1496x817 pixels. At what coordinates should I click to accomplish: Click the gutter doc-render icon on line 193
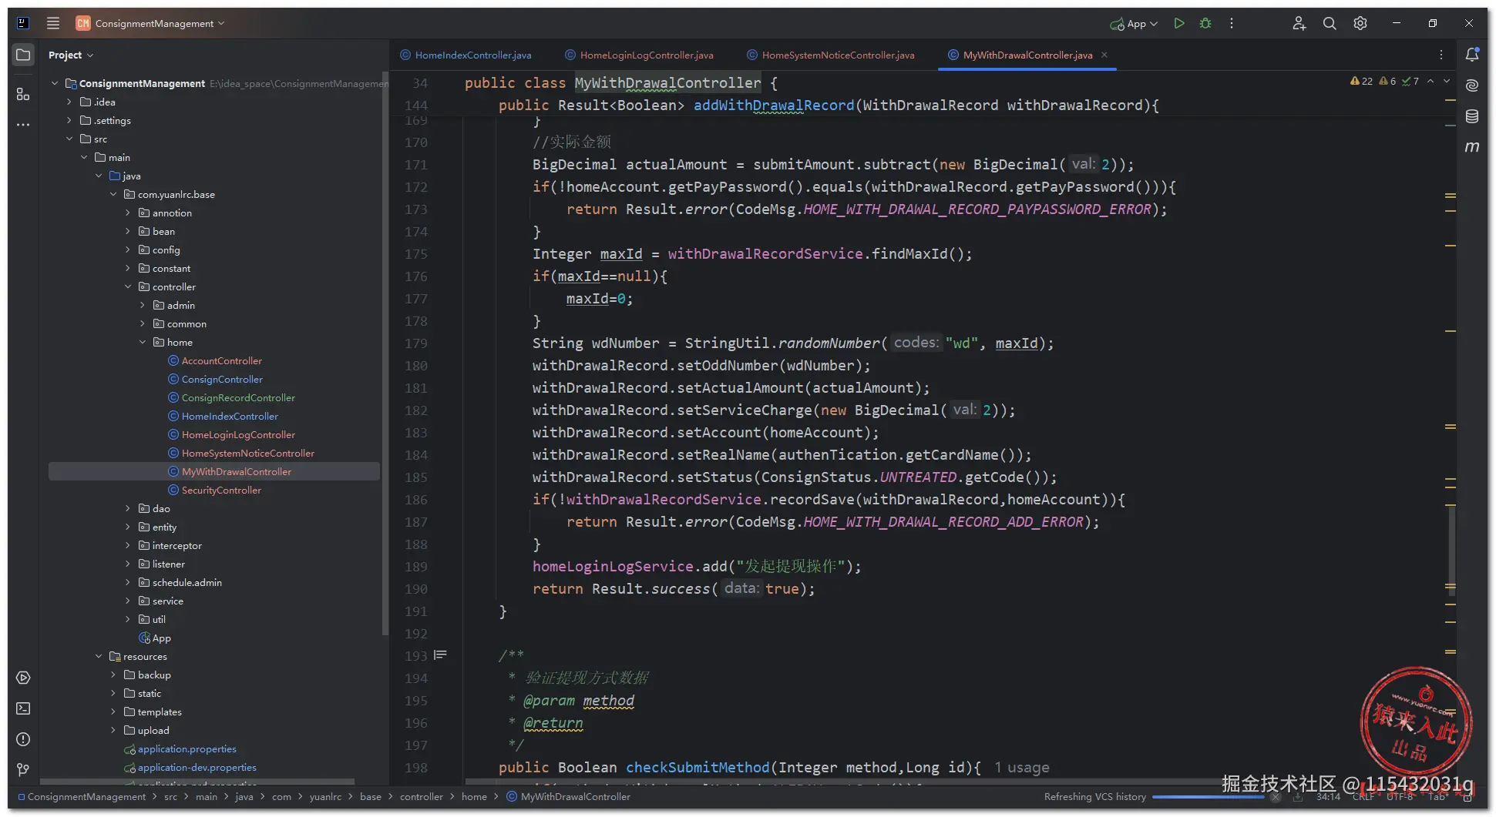[x=440, y=655]
